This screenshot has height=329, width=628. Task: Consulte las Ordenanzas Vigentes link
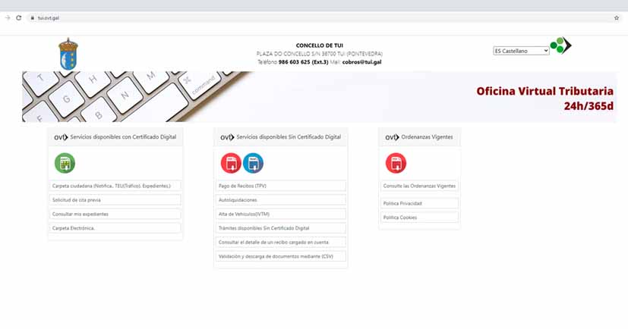[420, 186]
